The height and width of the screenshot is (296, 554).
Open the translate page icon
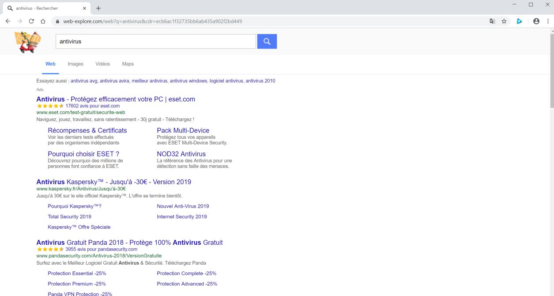pos(492,21)
